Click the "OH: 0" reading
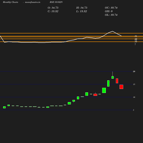The image size is (143, 143). [x=109, y=11]
